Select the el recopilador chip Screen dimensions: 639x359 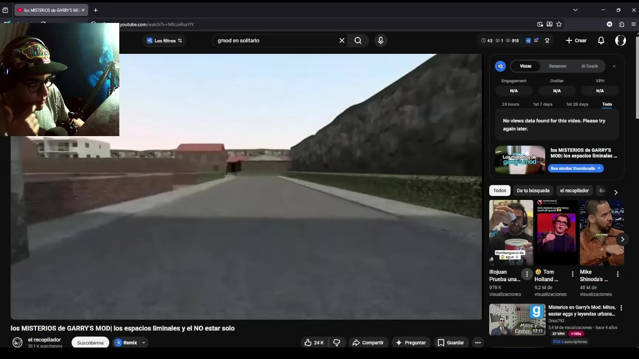tap(575, 190)
